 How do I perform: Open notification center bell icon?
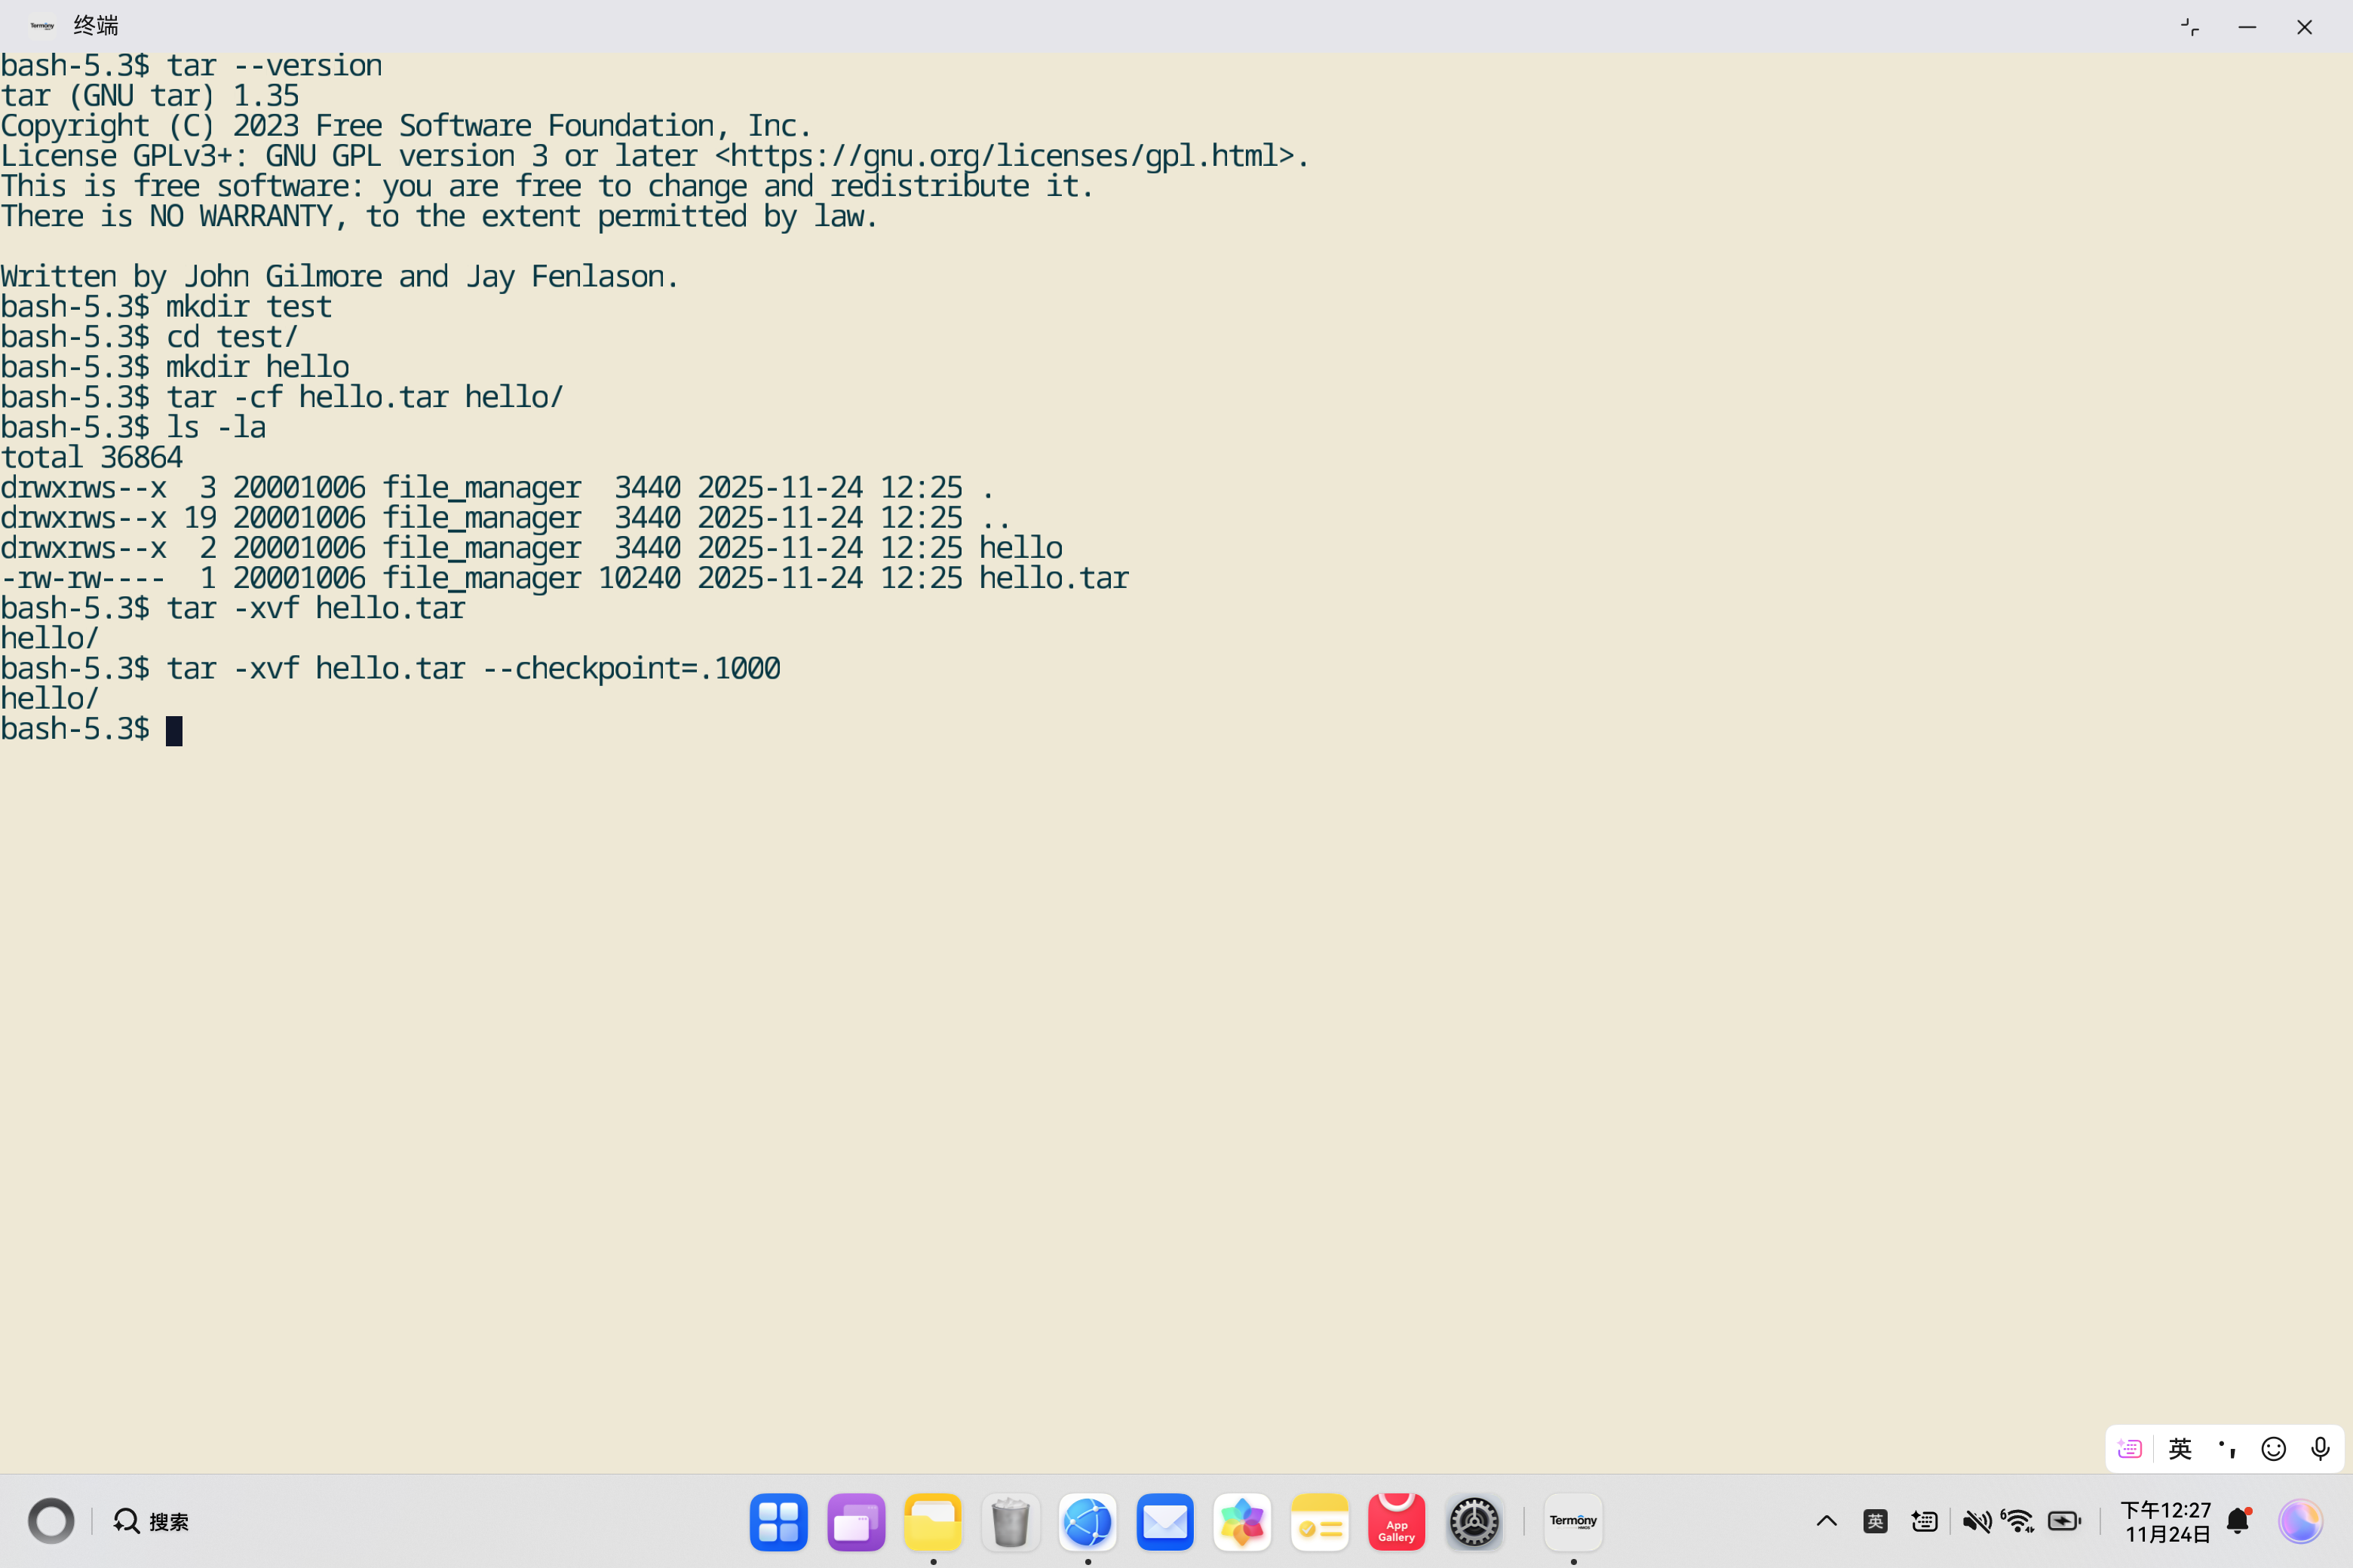coord(2238,1521)
